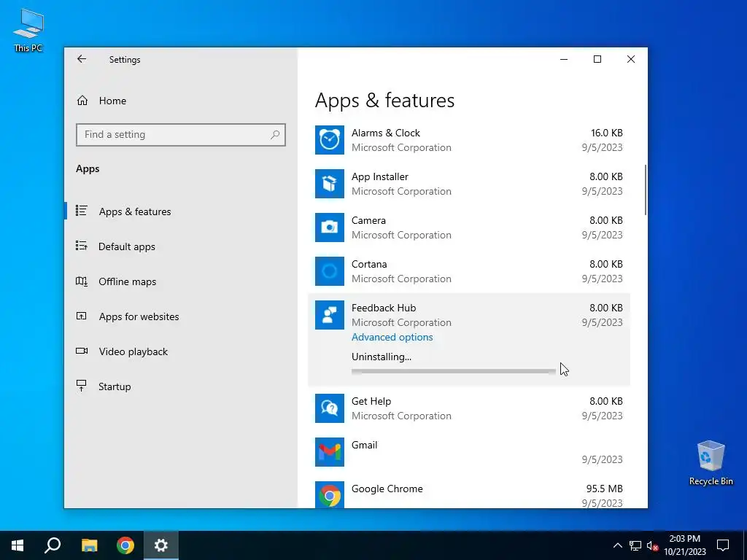Click the Gmail app icon

330,452
